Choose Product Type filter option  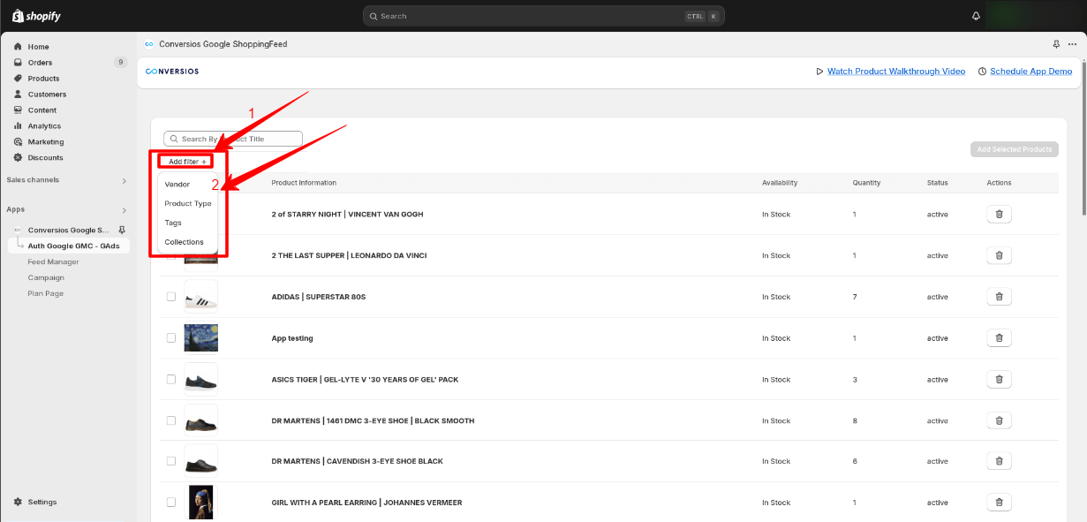pyautogui.click(x=188, y=203)
